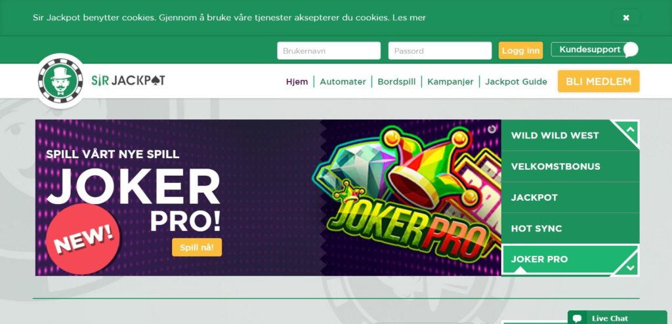Click the banner loading spinner icon

click(x=492, y=129)
